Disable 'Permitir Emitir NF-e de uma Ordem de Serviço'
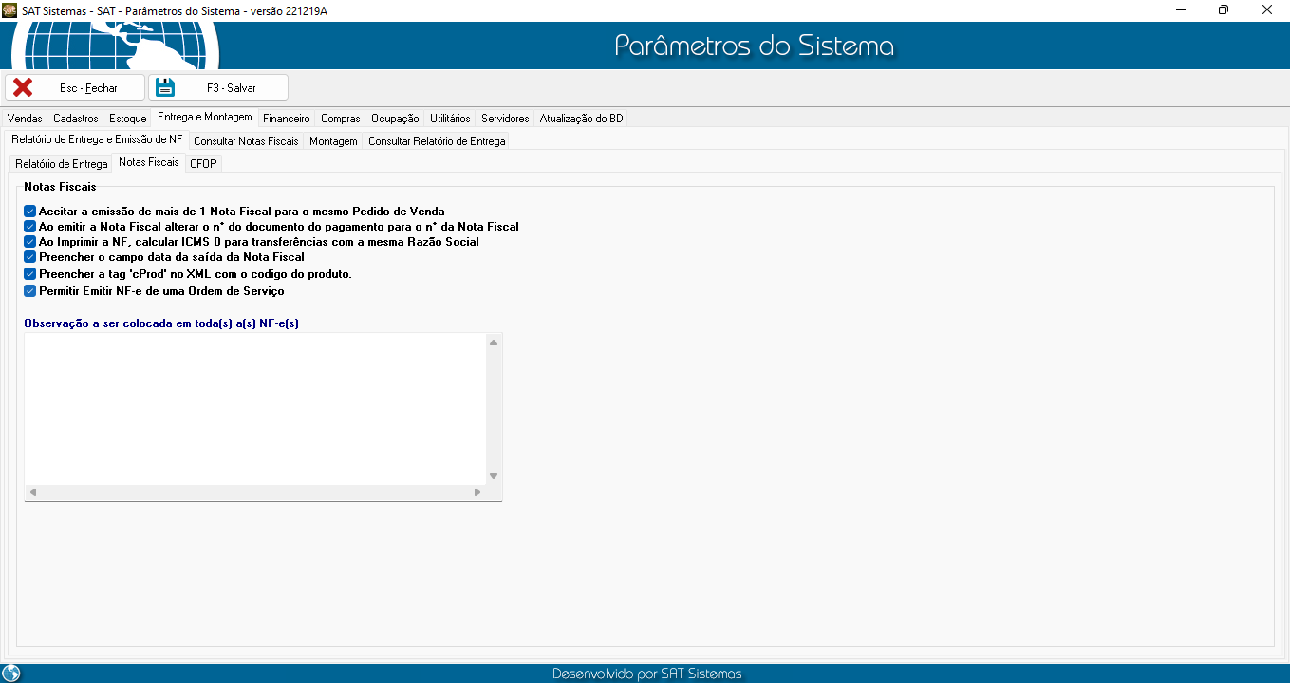The width and height of the screenshot is (1290, 683). point(30,291)
